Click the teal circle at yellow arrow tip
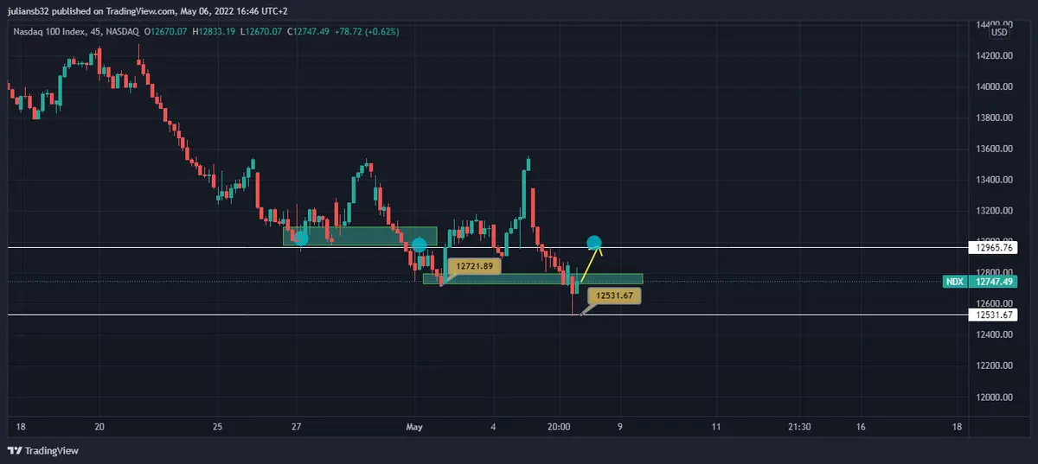 point(594,243)
